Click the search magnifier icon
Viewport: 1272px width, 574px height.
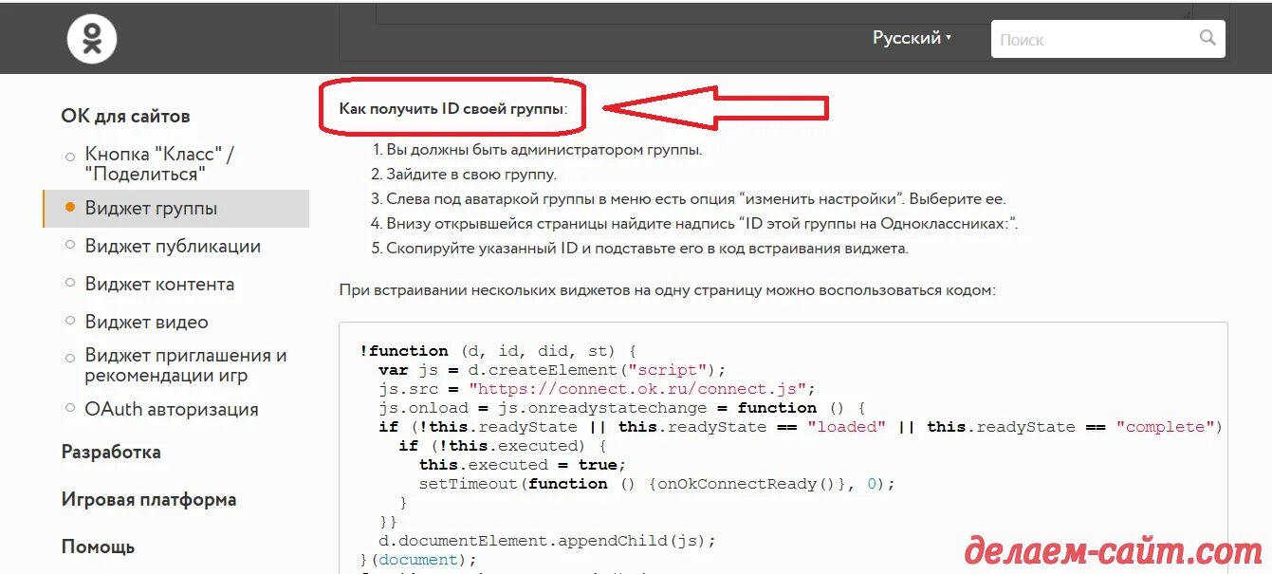pos(1207,38)
